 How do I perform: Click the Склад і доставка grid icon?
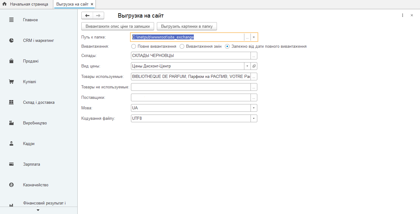click(11, 103)
